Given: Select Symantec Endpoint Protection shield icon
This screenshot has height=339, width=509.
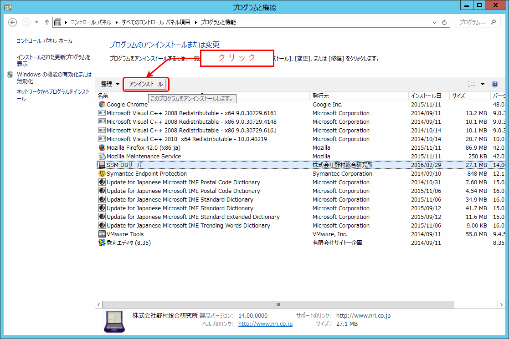Looking at the screenshot, I should pyautogui.click(x=102, y=173).
